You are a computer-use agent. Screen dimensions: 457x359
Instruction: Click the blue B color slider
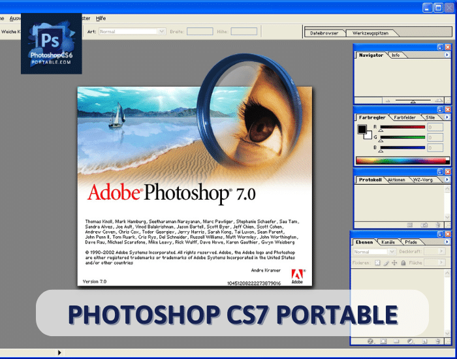[403, 148]
